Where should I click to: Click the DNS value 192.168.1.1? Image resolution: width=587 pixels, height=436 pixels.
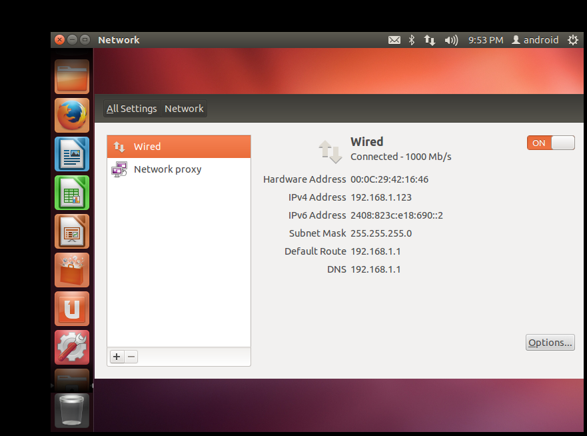376,269
